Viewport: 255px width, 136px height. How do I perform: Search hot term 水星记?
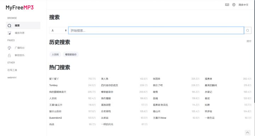(x=208, y=92)
